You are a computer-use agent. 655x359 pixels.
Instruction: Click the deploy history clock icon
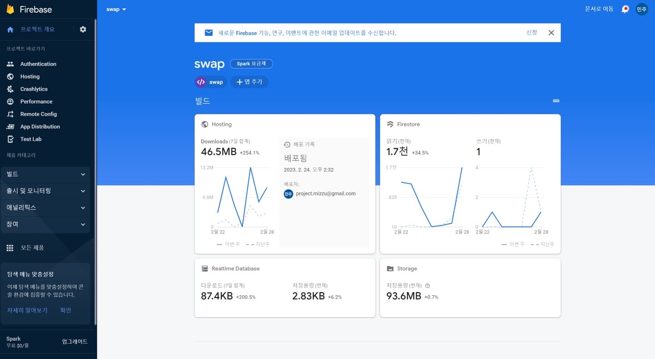coord(287,145)
